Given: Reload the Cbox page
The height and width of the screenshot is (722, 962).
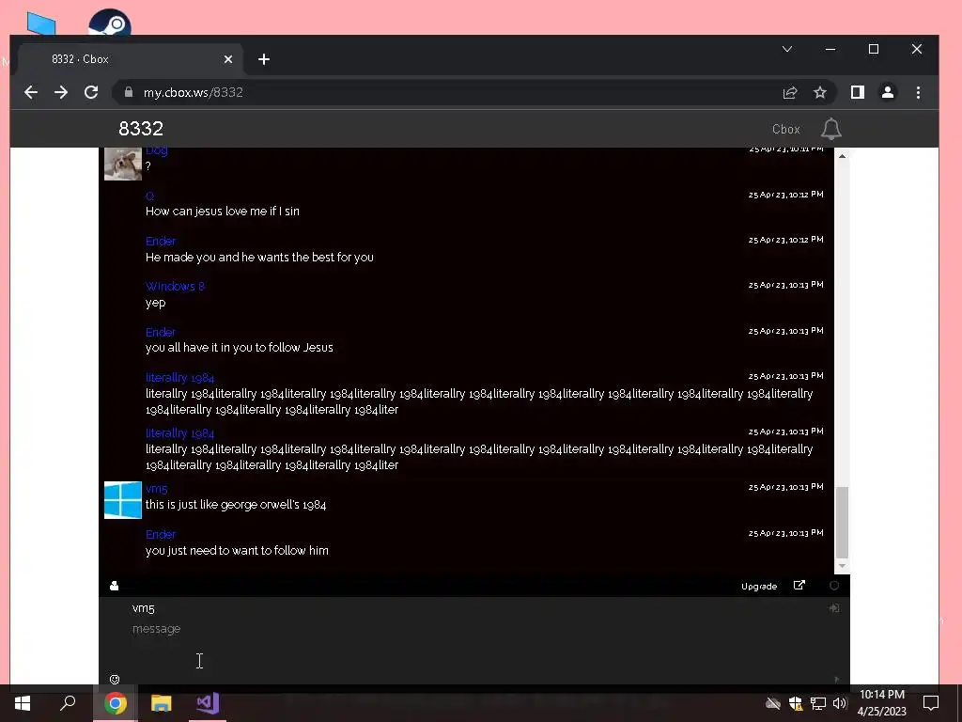Looking at the screenshot, I should click(x=91, y=93).
